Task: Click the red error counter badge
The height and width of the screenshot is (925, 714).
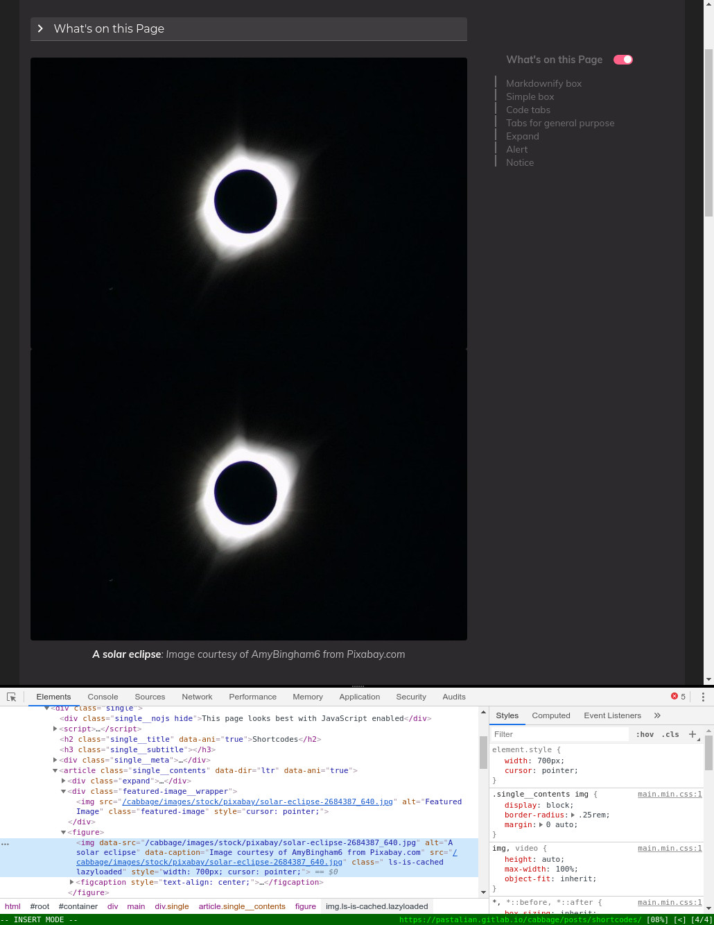Action: (x=676, y=697)
